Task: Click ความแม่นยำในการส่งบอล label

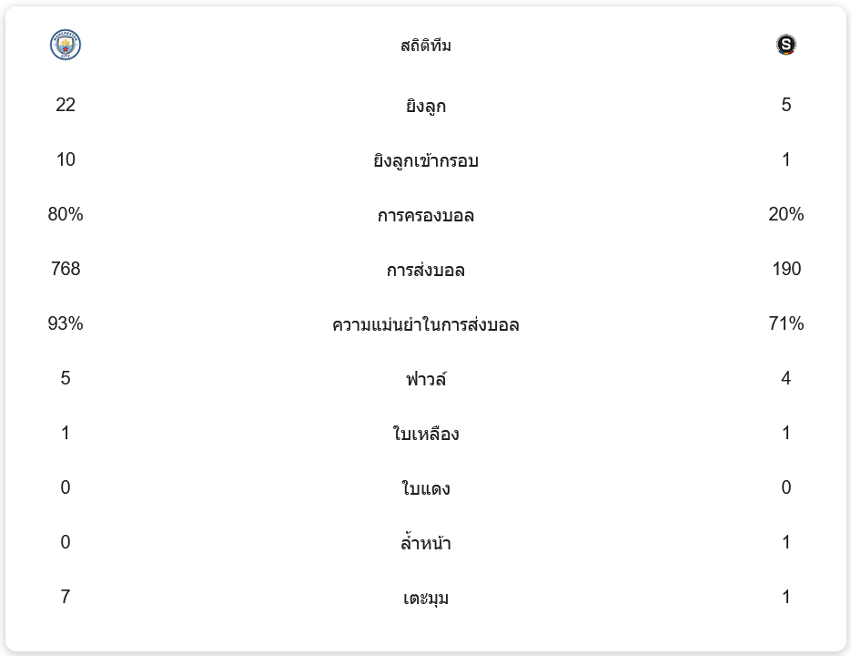Action: (x=426, y=324)
